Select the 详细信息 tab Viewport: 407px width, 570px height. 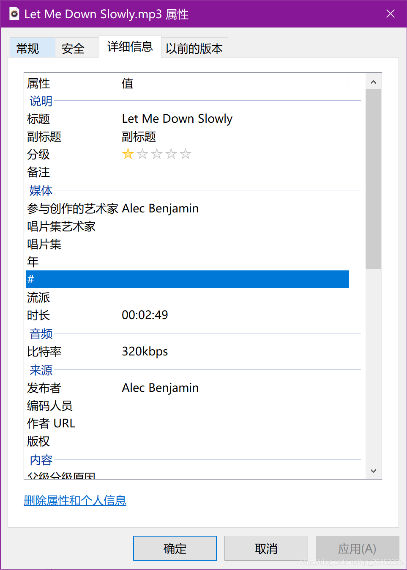pos(130,47)
